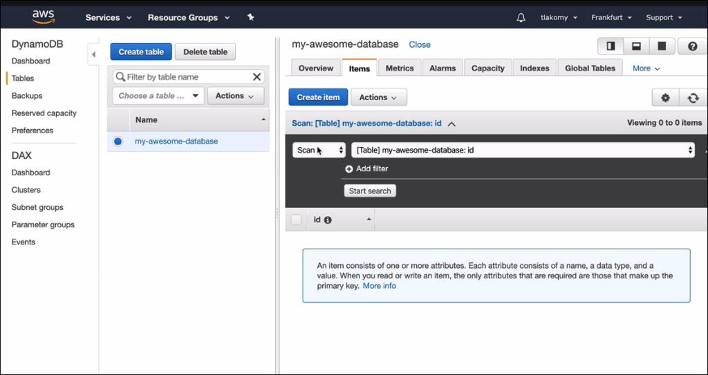Expand the More tabs menu
Viewport: 708px width, 375px height.
point(646,68)
